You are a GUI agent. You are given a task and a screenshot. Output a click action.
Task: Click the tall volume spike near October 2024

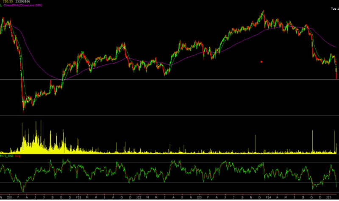(x=312, y=140)
